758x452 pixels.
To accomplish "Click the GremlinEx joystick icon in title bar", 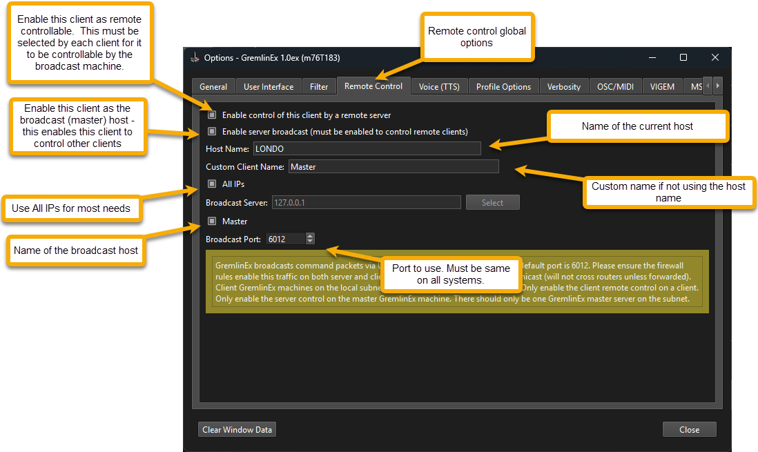I will 195,58.
